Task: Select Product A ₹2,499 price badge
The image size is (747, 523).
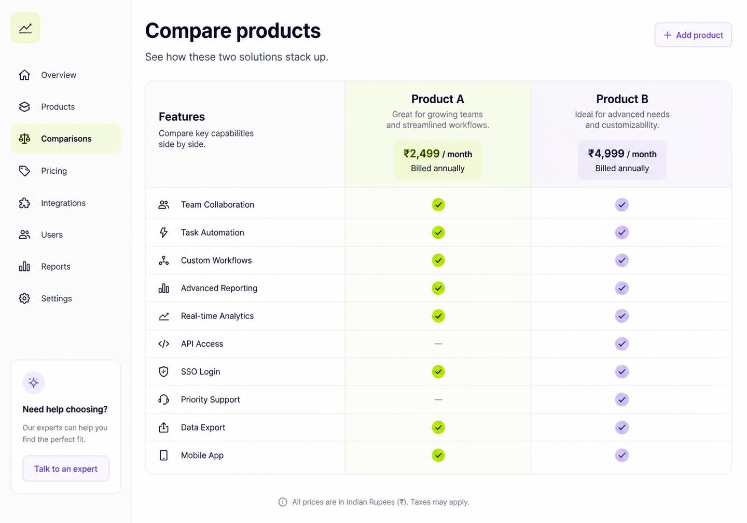Action: (438, 160)
